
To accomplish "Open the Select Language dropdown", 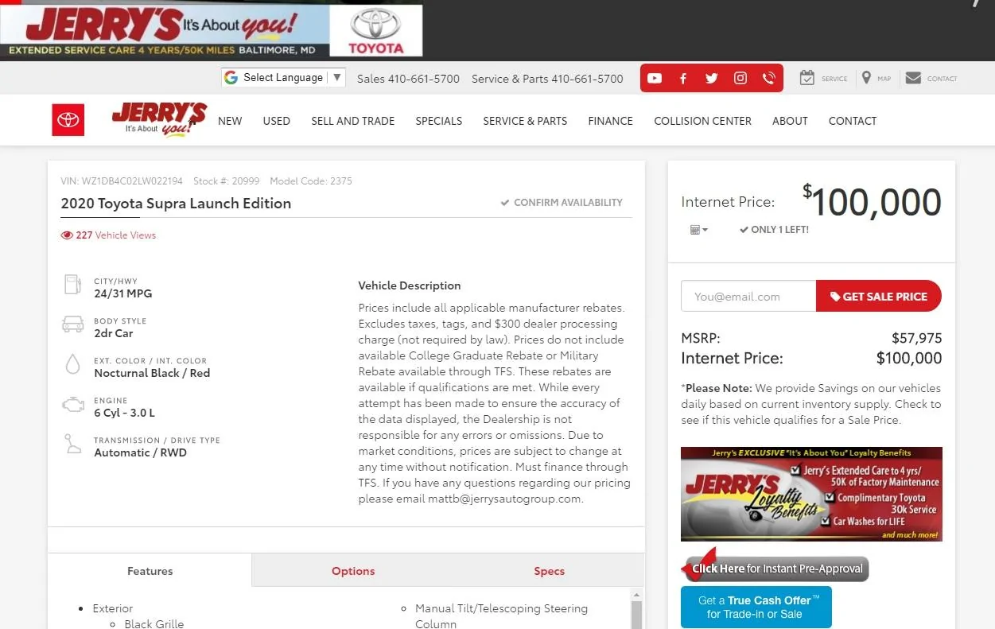I will pos(283,77).
